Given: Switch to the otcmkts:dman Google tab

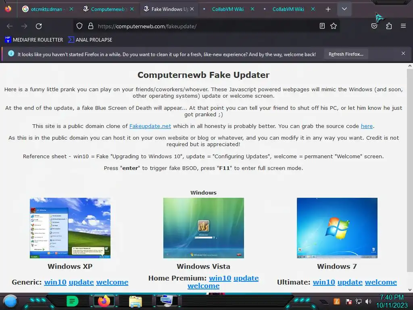Looking at the screenshot, I should pos(47,9).
